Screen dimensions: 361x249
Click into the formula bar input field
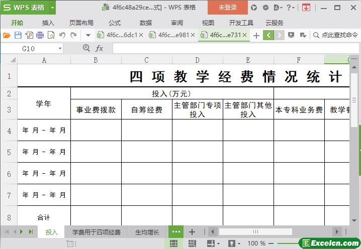click(x=231, y=49)
